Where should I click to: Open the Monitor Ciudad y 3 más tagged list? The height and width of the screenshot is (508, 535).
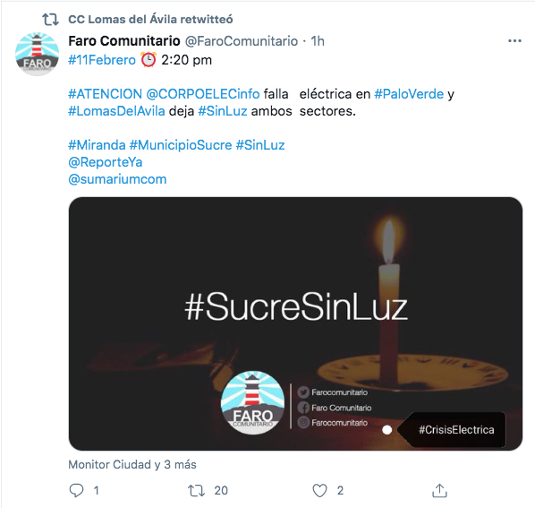pyautogui.click(x=132, y=465)
